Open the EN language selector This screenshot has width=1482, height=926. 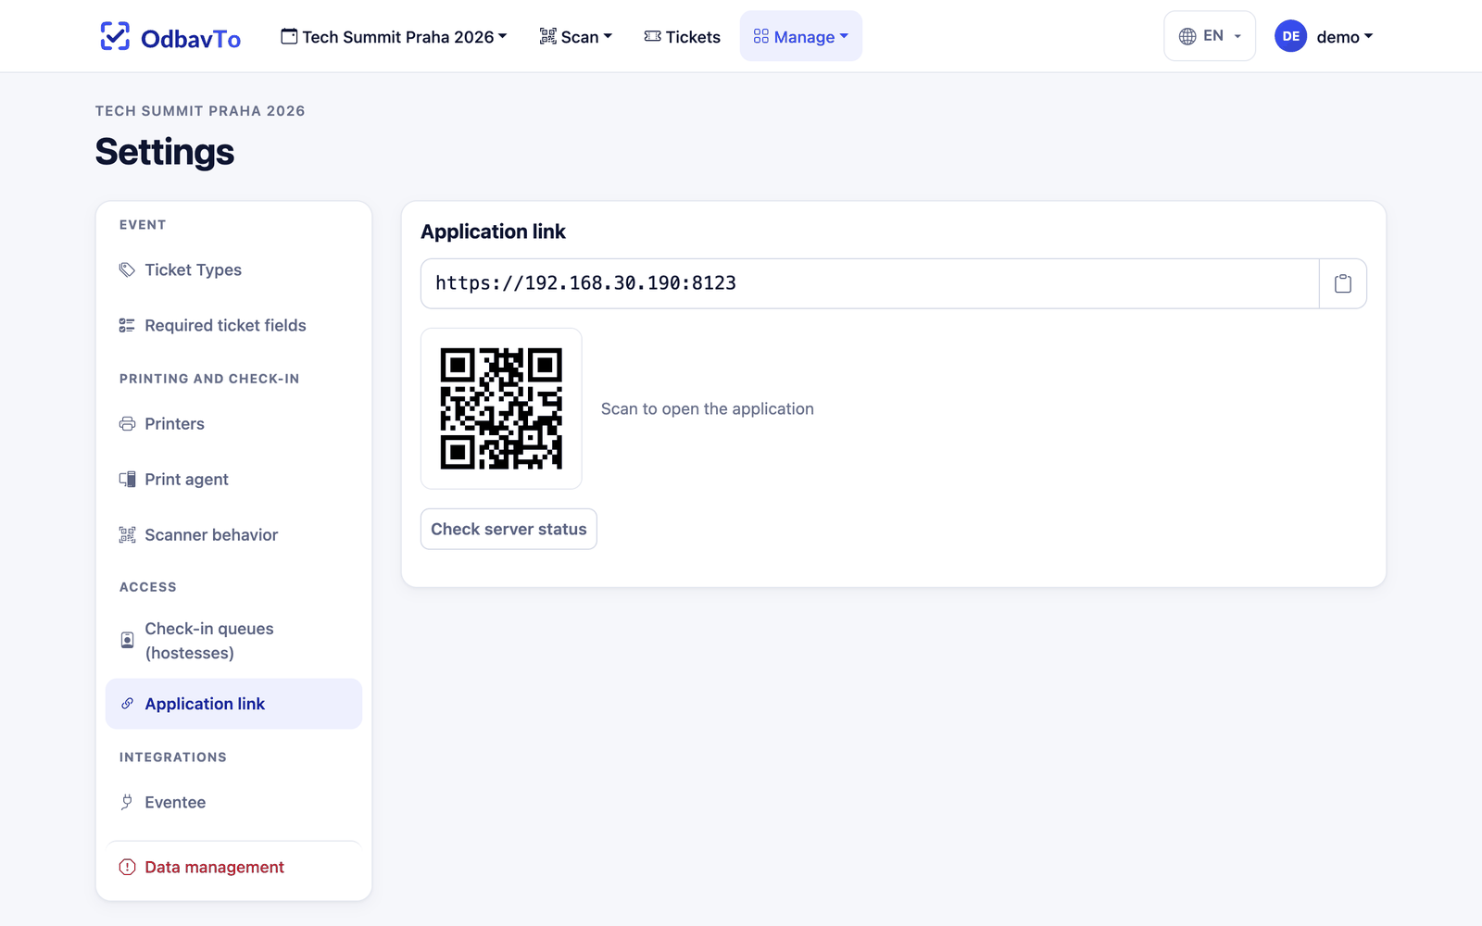[1210, 36]
